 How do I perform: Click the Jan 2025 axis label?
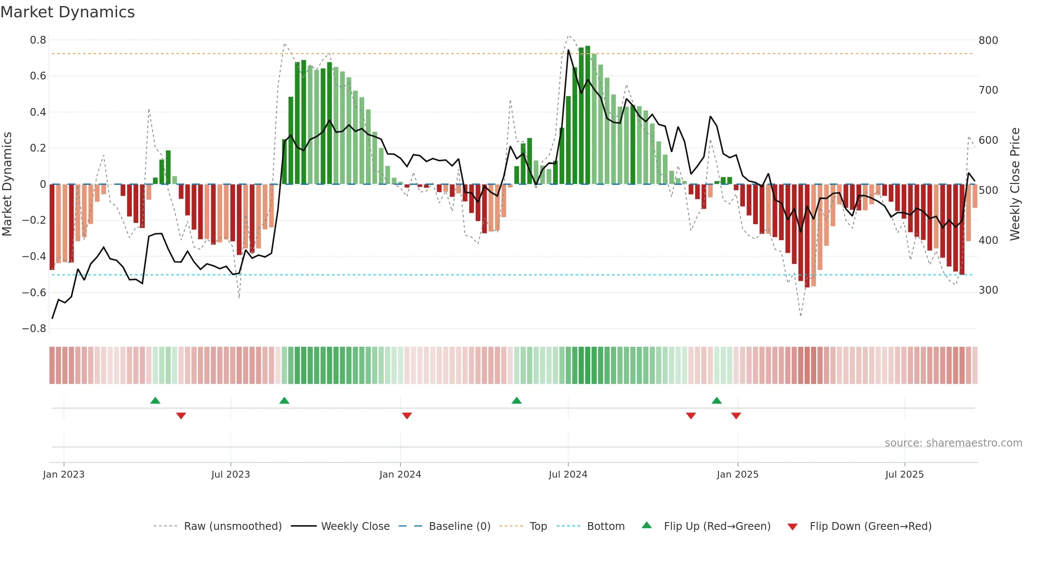tap(738, 474)
